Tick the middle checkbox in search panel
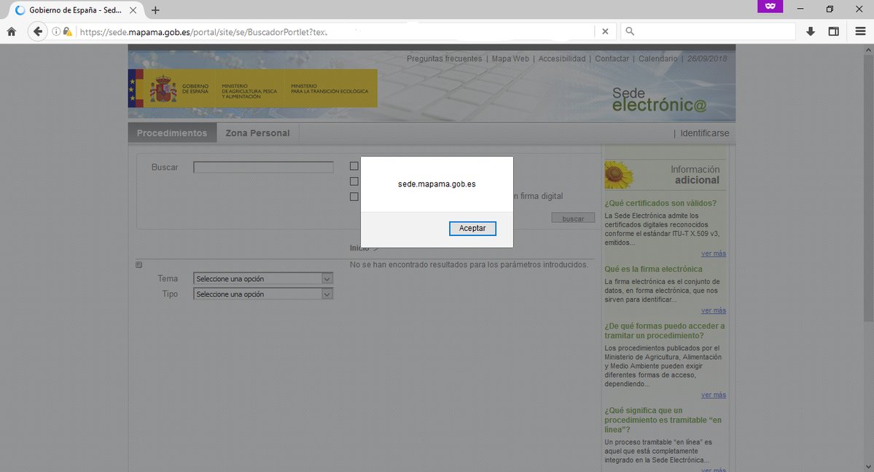874x472 pixels. pos(354,181)
